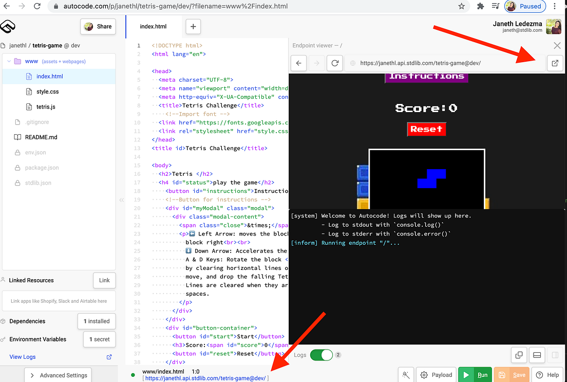The image size is (567, 382).
Task: Collapse the sidebar with the chevron handle
Action: (121, 200)
